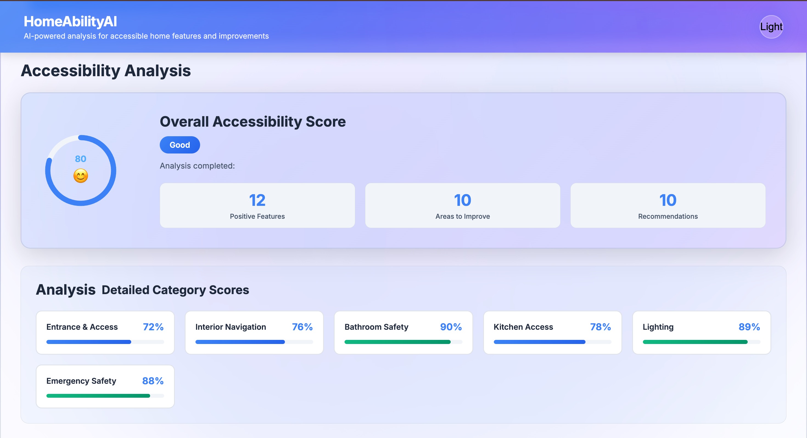The height and width of the screenshot is (438, 807).
Task: Click the HomeAbilityAI logo title
Action: click(x=70, y=22)
